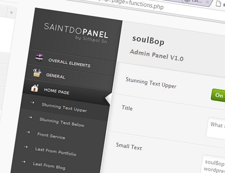Viewport: 225px width, 173px height.
Task: Close the background browser tab
Action: pos(207,2)
